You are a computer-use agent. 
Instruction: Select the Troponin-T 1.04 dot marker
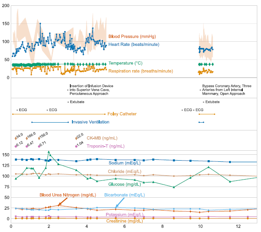77,146
